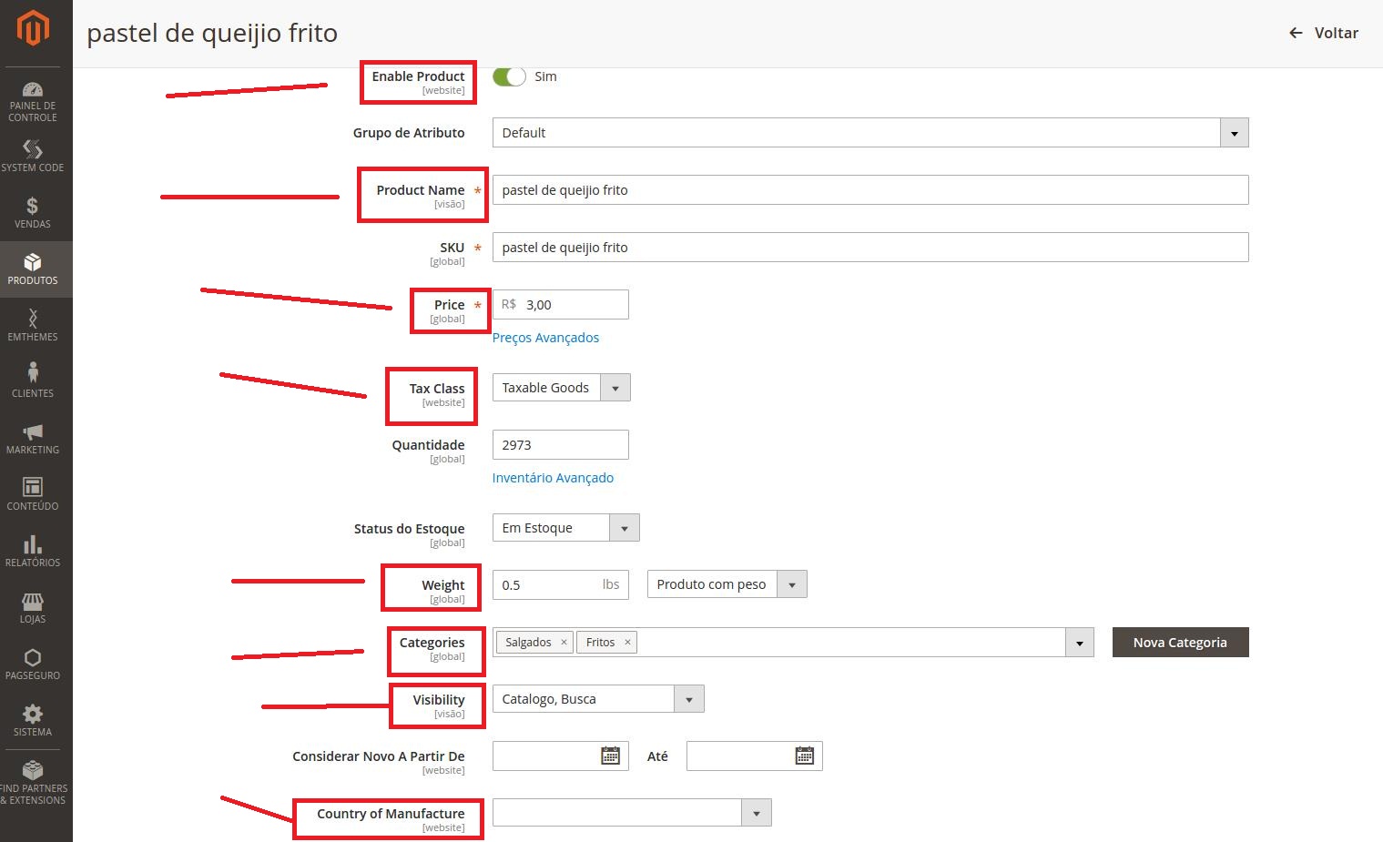Toggle the Enable Product switch
1383x842 pixels.
coord(509,76)
